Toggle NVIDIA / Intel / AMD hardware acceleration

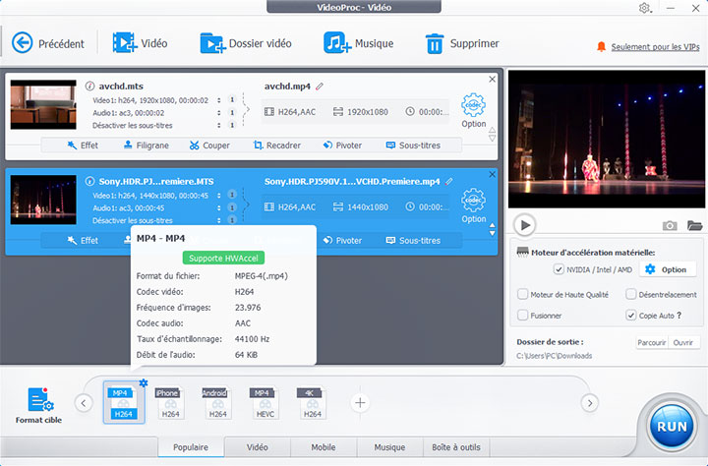point(559,269)
